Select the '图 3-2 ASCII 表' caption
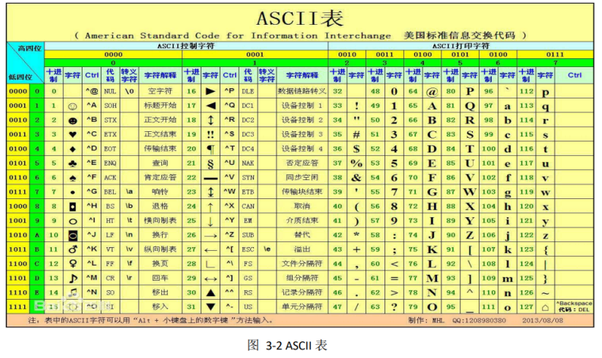The height and width of the screenshot is (358, 602). click(288, 346)
